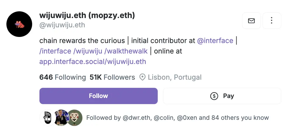Click the Lisbon, Portugal location text
This screenshot has width=288, height=139.
175,77
